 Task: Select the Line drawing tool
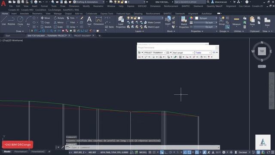(x=4, y=21)
